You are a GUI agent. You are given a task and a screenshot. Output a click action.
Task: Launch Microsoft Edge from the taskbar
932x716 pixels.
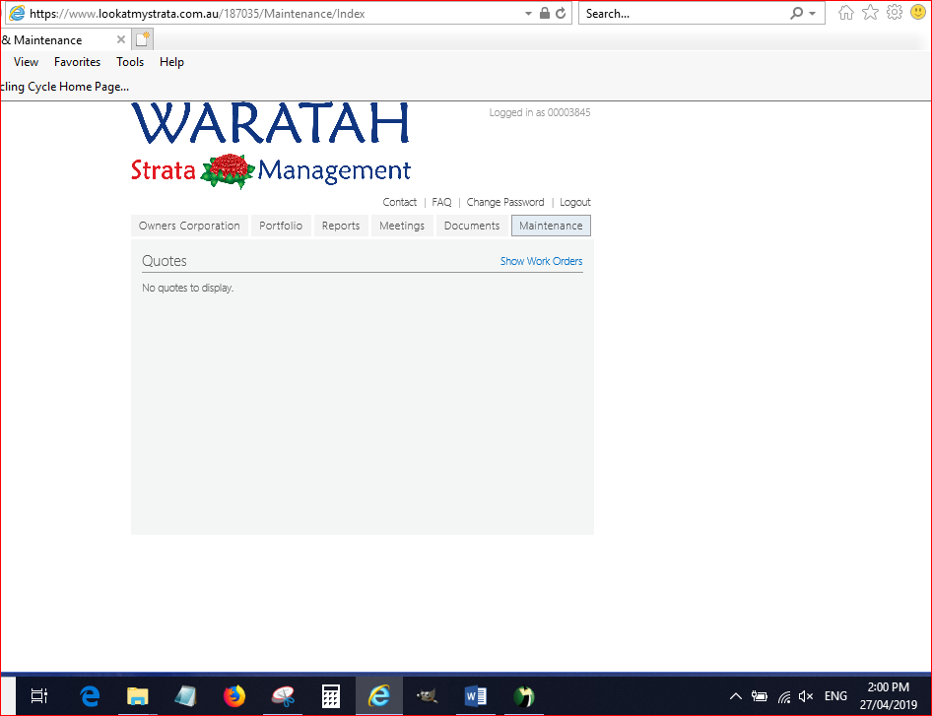(x=90, y=695)
